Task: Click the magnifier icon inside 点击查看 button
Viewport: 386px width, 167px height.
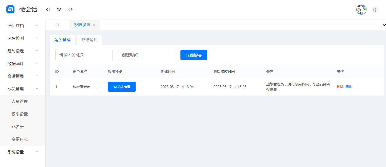Action: click(115, 86)
